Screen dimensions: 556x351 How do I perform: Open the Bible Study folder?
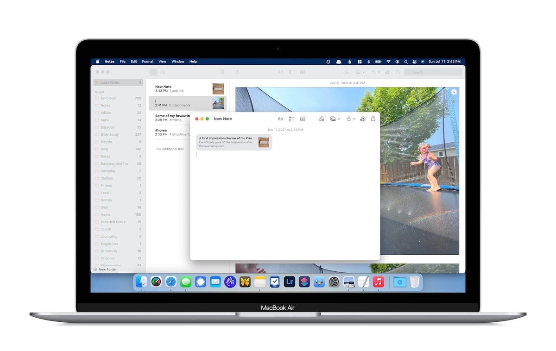(x=118, y=135)
